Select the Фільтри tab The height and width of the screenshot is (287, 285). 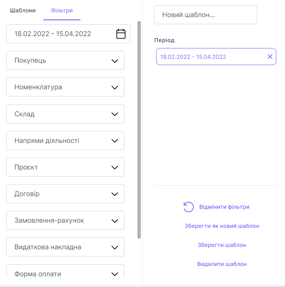[62, 11]
